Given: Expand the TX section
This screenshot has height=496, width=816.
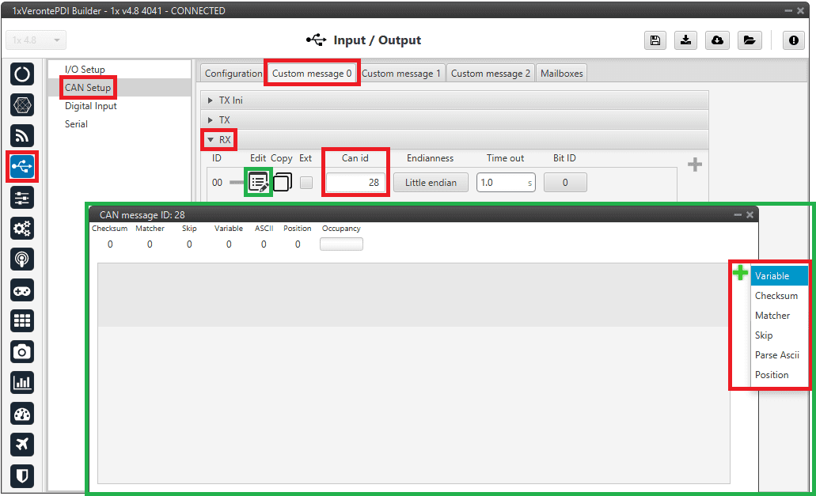Looking at the screenshot, I should (224, 120).
